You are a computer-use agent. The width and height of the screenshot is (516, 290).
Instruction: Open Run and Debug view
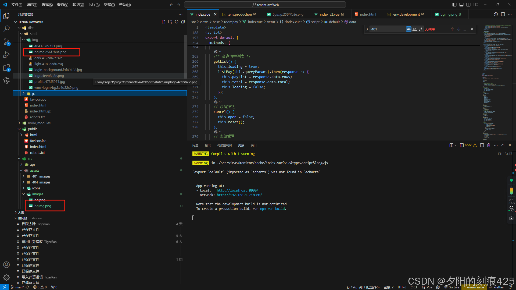pos(6,55)
